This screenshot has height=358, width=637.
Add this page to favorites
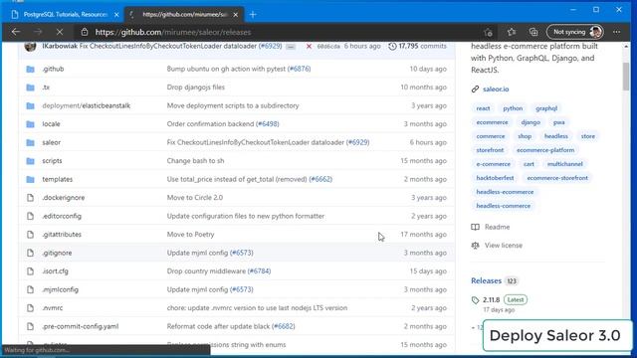488,32
